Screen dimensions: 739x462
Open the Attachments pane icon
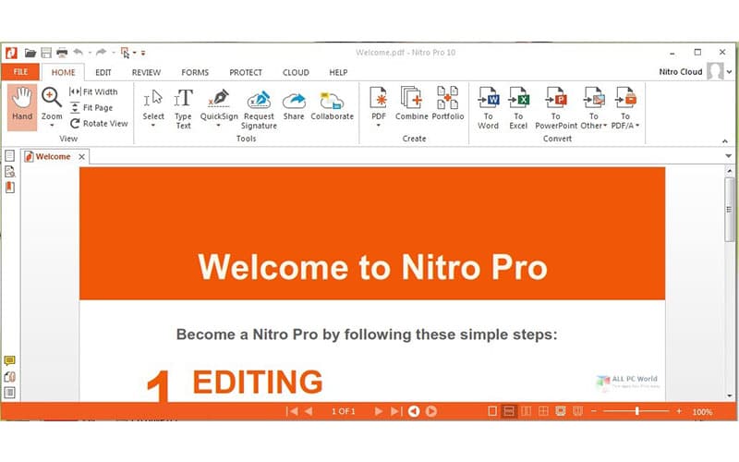pyautogui.click(x=9, y=377)
